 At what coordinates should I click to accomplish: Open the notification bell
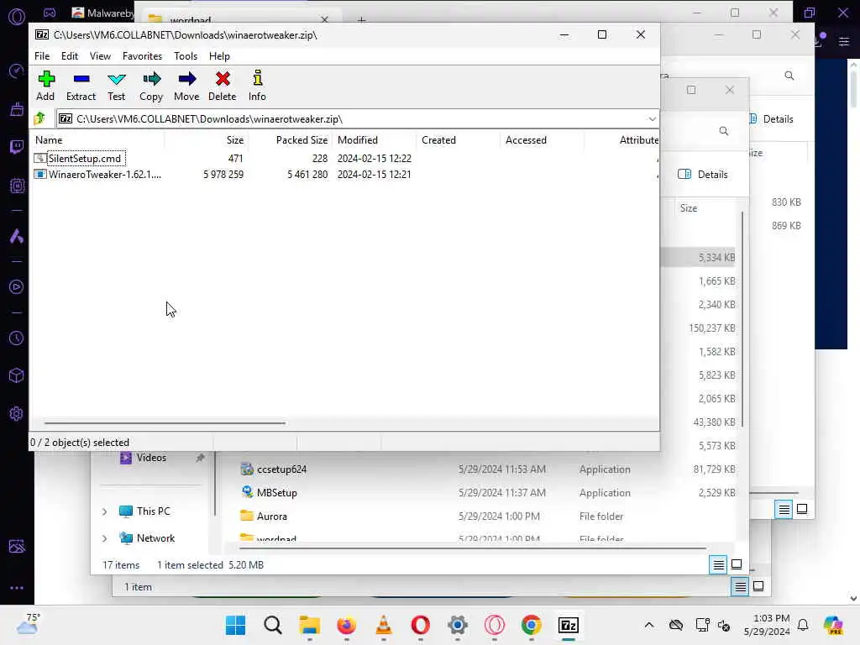coord(803,625)
